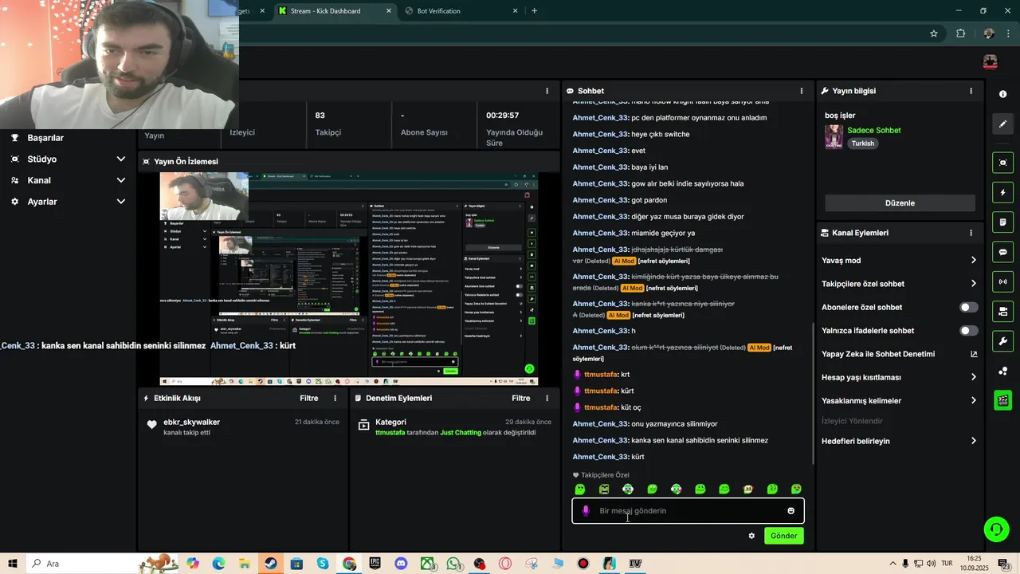Toggle the broadcast signal icon in sidebar
The image size is (1020, 574).
pyautogui.click(x=1002, y=281)
